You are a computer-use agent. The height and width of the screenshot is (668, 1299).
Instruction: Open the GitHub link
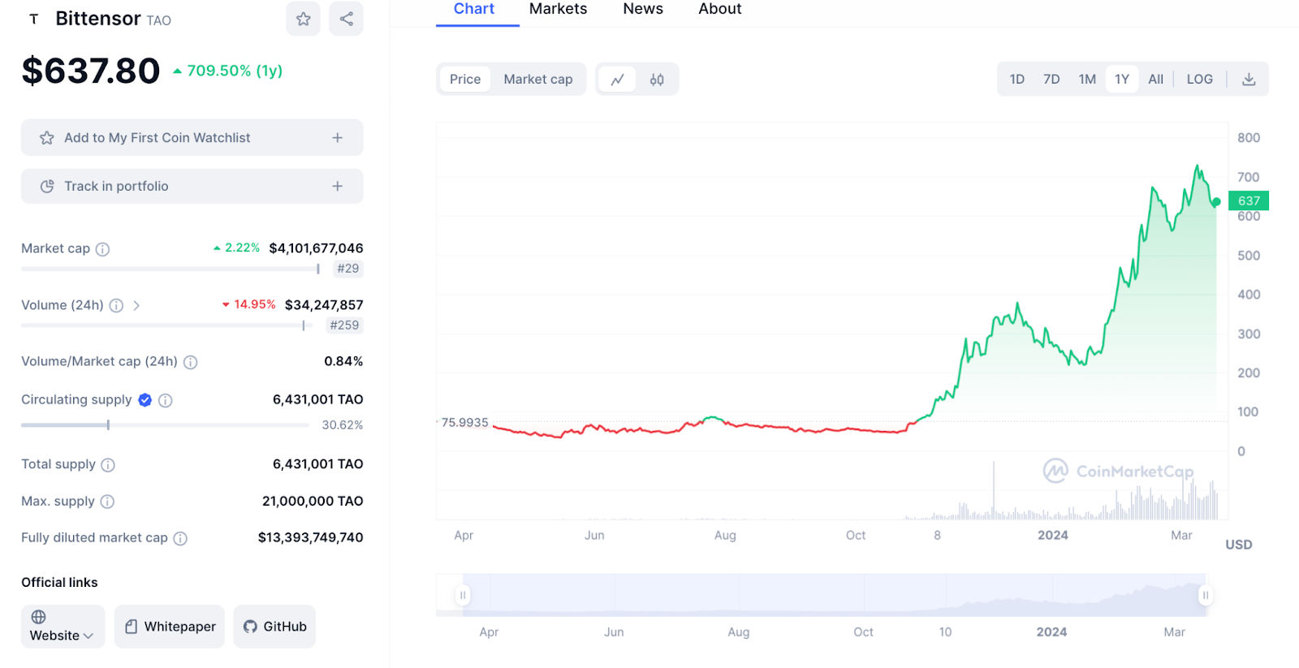274,627
